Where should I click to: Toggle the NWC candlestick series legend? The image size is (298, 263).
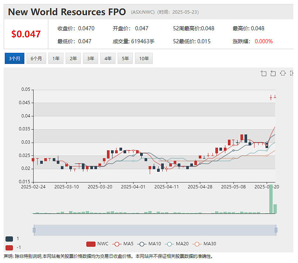coord(97,244)
